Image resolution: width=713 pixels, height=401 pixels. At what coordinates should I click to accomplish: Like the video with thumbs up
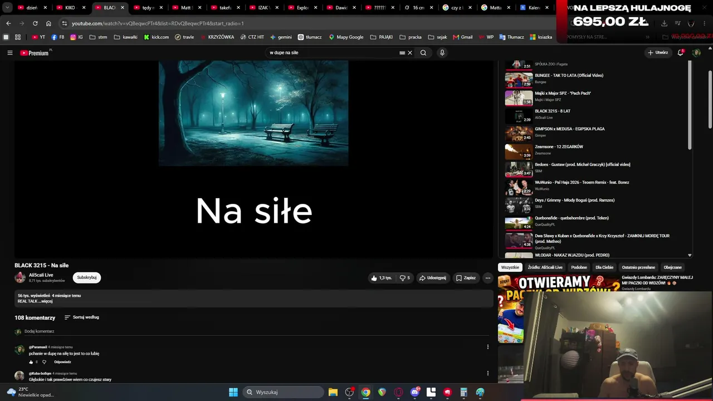tap(382, 278)
